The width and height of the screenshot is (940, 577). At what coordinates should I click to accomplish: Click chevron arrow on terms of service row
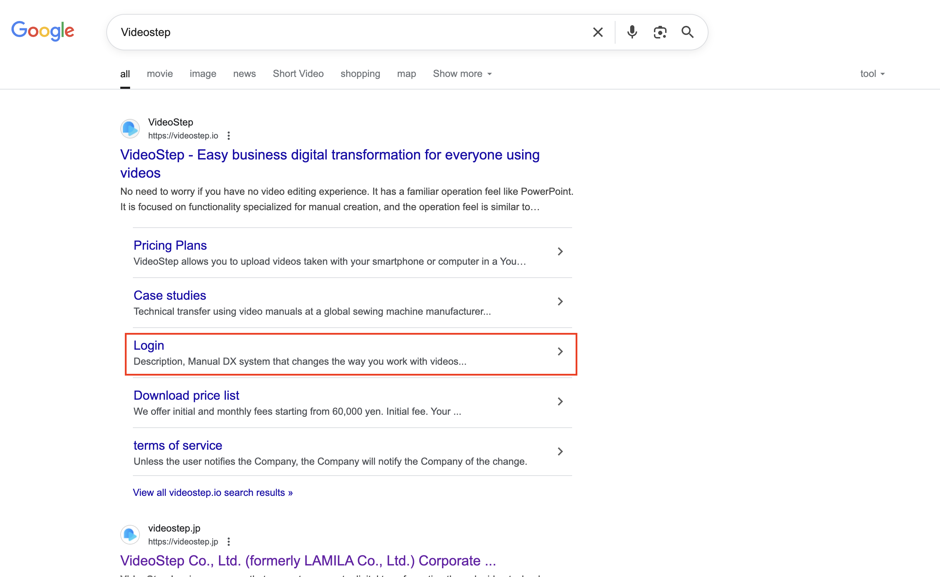pos(560,451)
